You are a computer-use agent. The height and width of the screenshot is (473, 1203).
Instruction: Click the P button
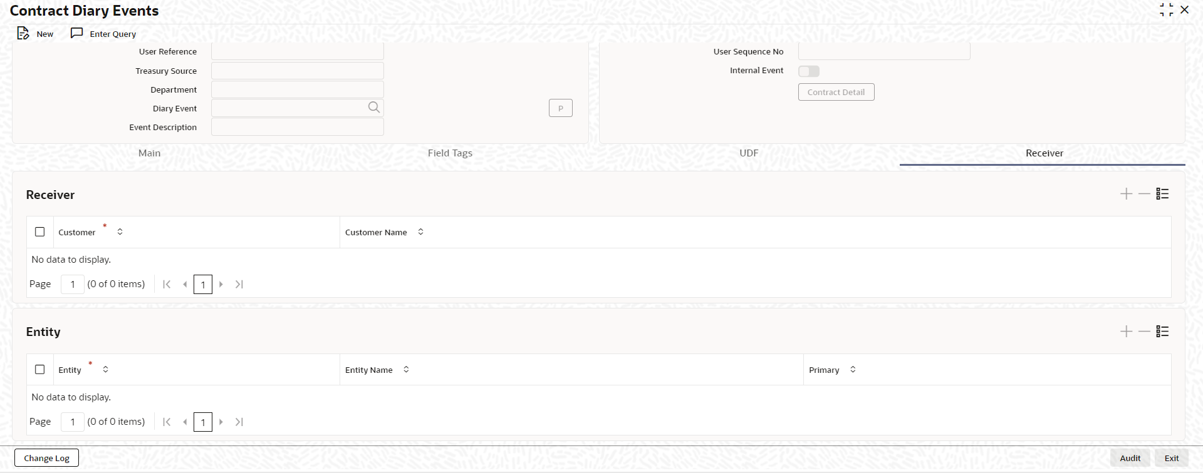point(561,108)
